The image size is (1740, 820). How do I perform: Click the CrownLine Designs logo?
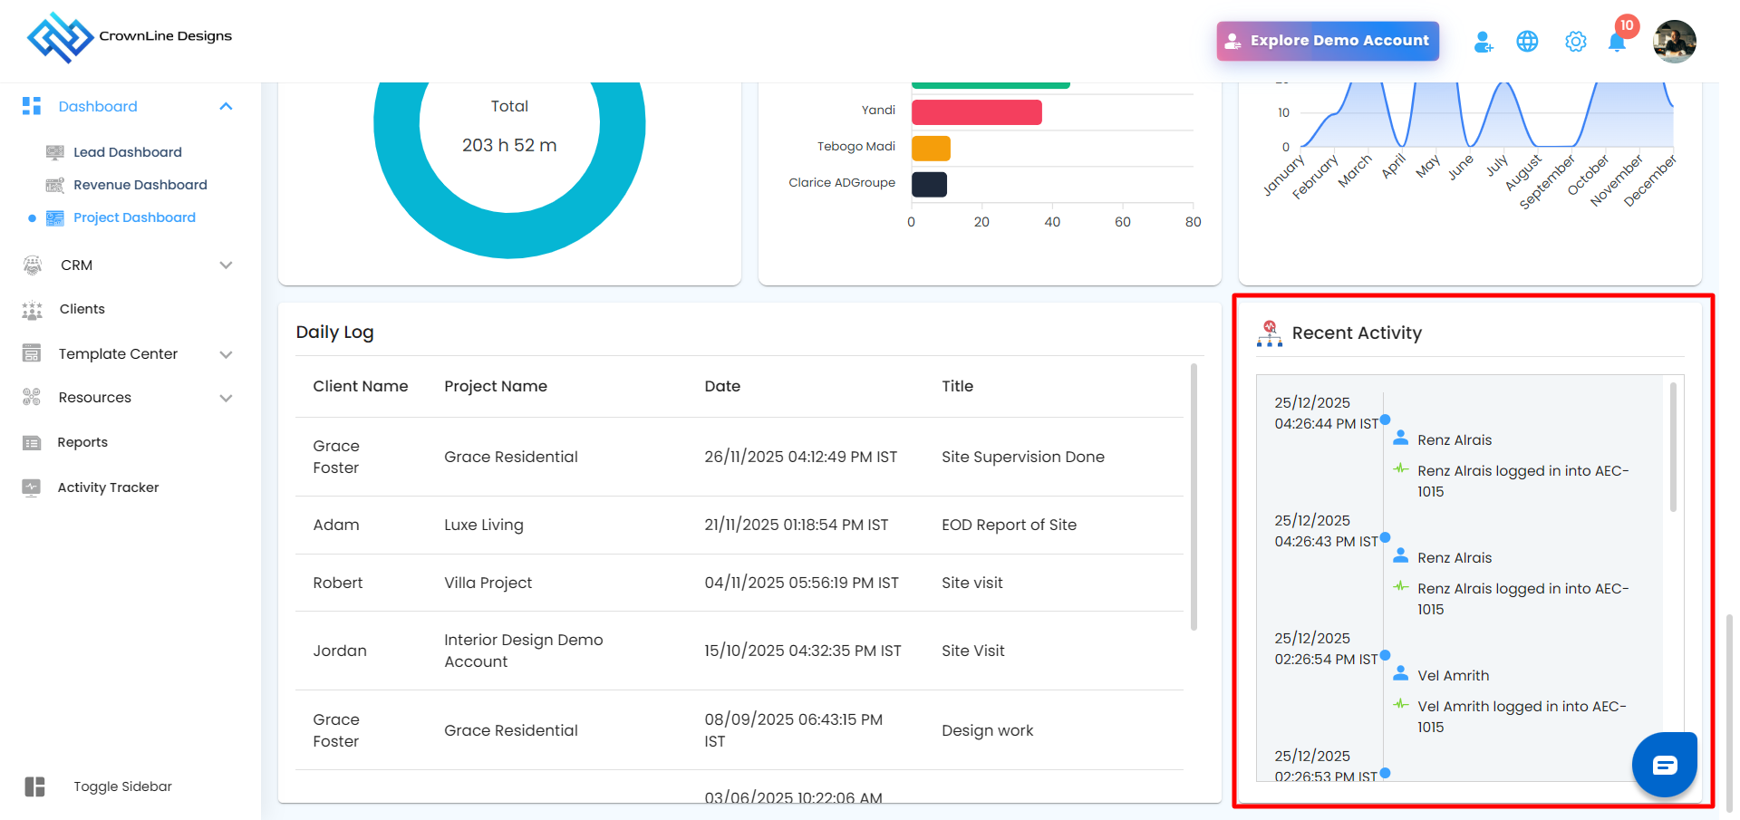click(x=130, y=37)
